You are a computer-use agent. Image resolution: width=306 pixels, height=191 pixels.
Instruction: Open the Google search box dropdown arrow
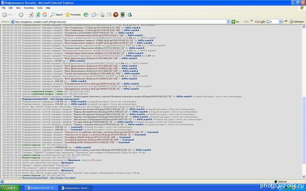pyautogui.click(x=280, y=21)
